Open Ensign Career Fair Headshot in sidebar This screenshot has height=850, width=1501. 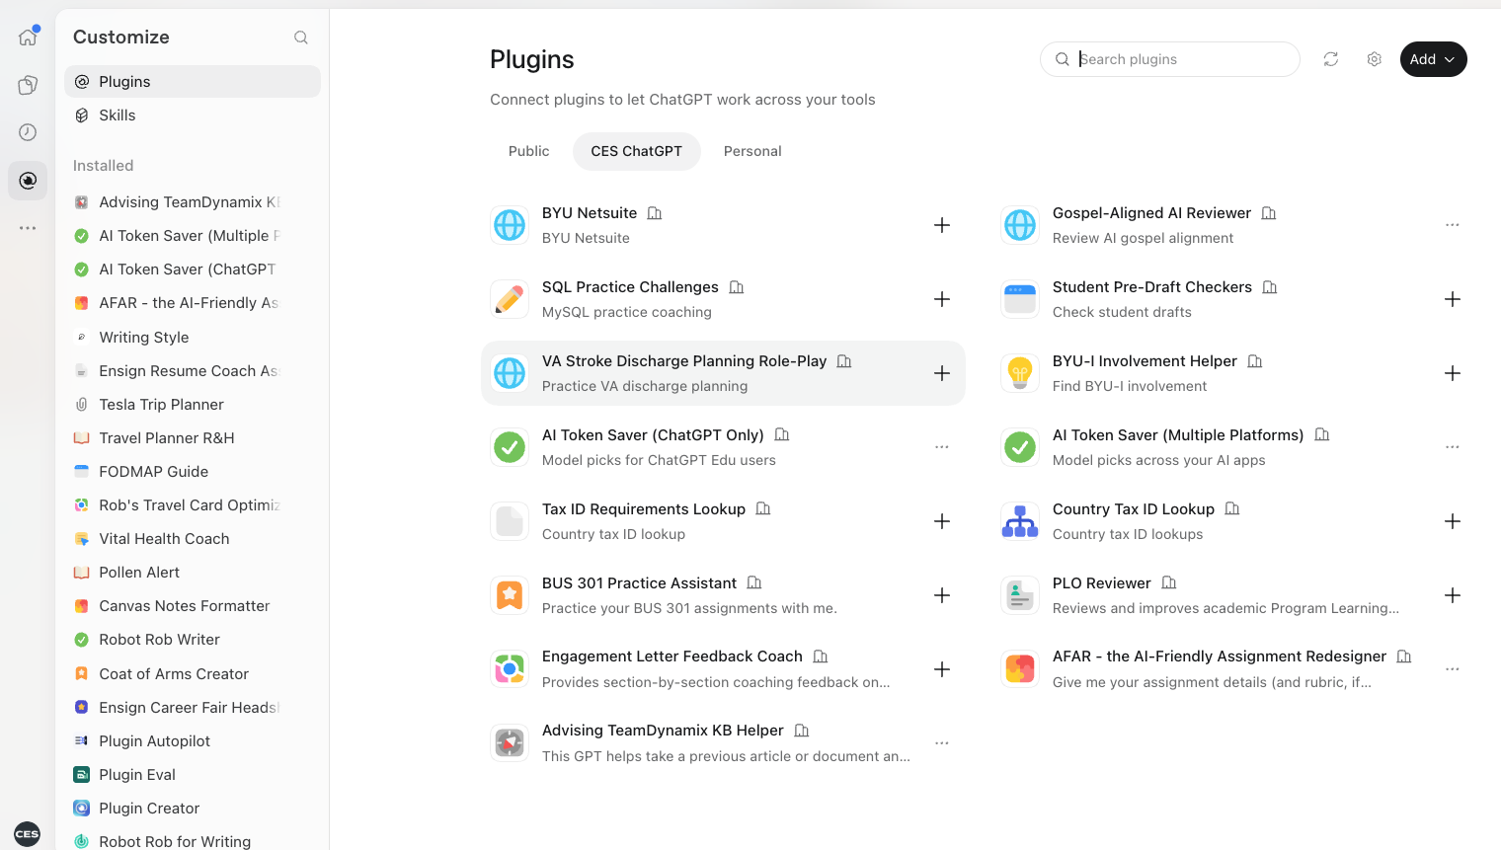coord(193,708)
